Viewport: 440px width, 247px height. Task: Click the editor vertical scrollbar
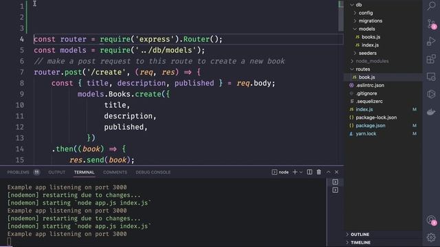pos(341,16)
